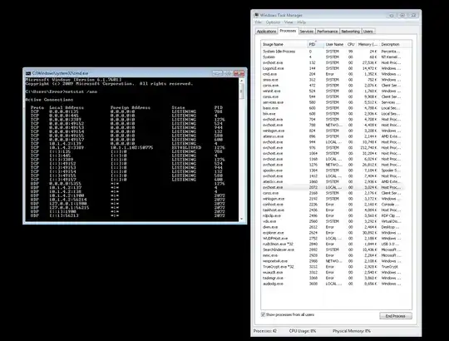The width and height of the screenshot is (449, 341).
Task: Select the dwm.exe process row
Action: pos(332,227)
